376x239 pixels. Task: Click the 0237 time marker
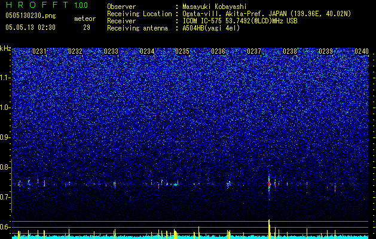click(254, 51)
